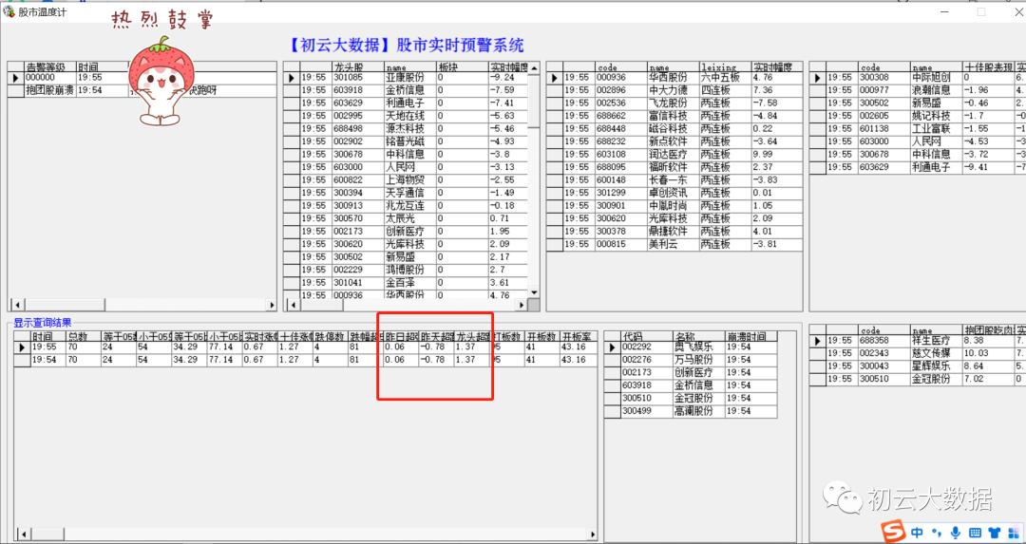Select the 总数 column header
This screenshot has height=544, width=1026.
(83, 336)
